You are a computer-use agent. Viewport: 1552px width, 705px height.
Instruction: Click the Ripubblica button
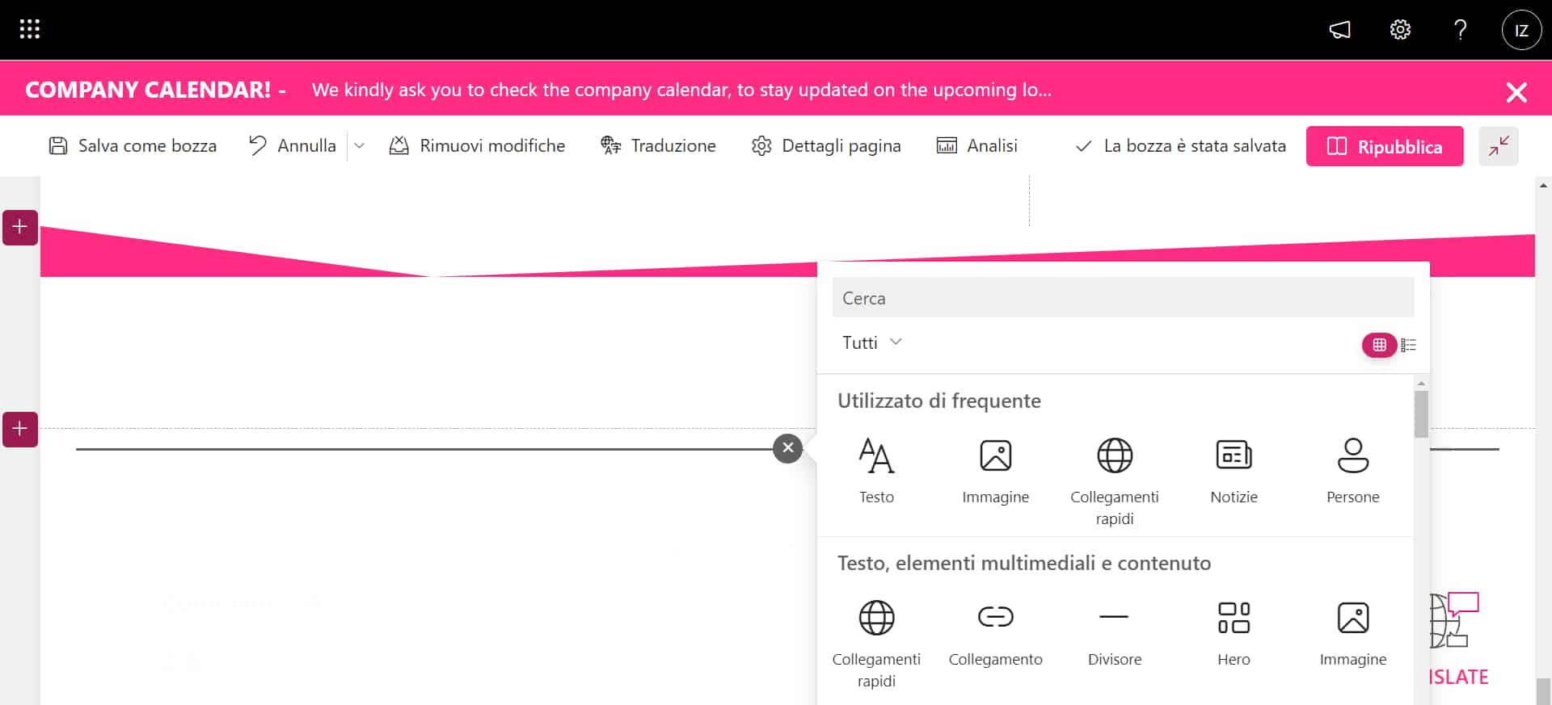pyautogui.click(x=1384, y=146)
